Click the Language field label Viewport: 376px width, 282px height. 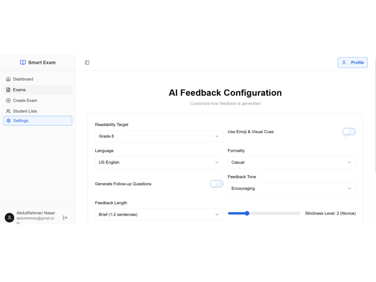(x=104, y=151)
